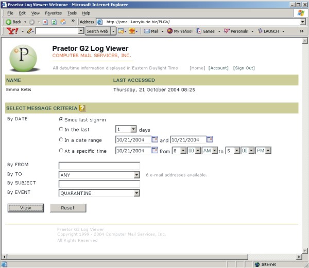Open the LAUNCH toolbar button
This screenshot has width=309, height=268.
tap(269, 31)
